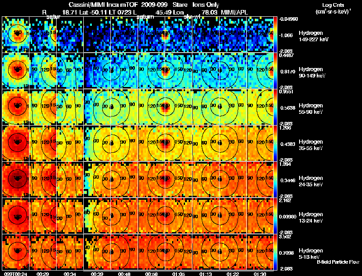The height and width of the screenshot is (276, 362).
Task: Click the '01:05' time label
Action: (x=178, y=274)
